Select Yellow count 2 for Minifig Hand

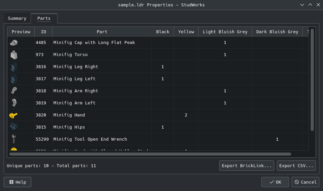186,115
